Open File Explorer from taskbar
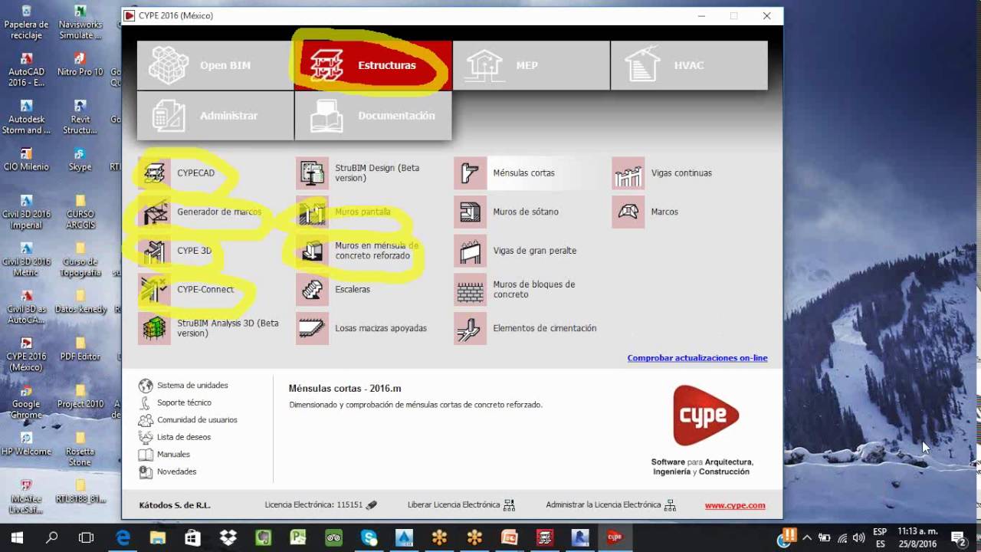 [x=158, y=537]
